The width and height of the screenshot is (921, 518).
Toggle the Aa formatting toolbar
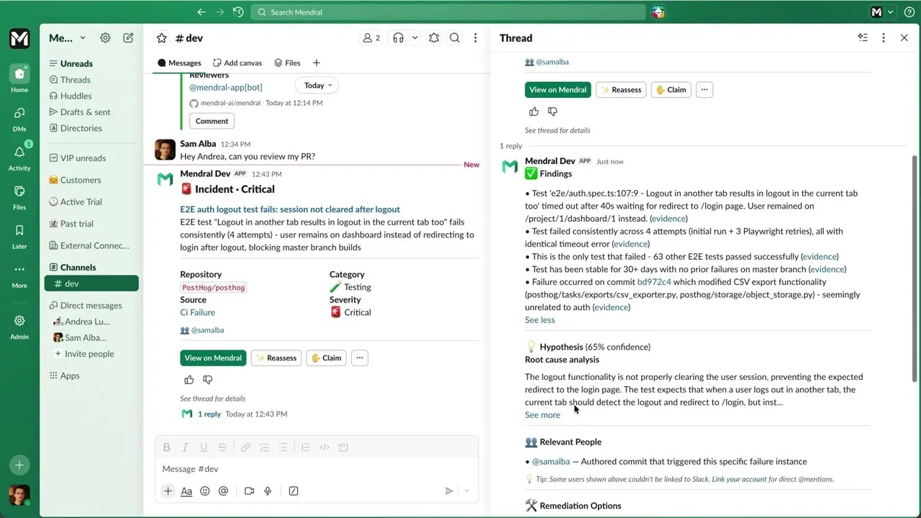pos(186,491)
